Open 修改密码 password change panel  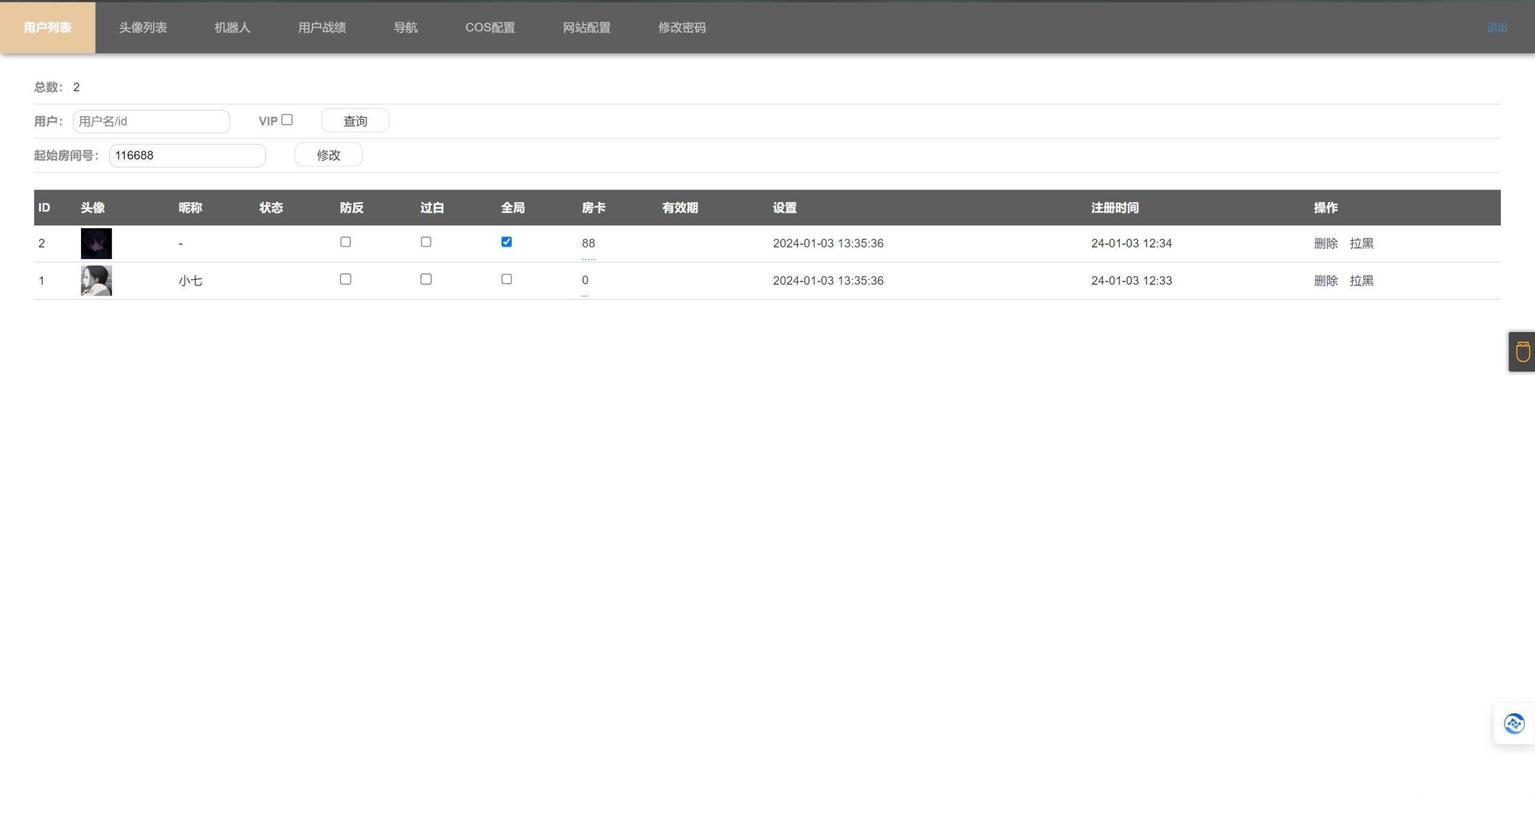[683, 28]
